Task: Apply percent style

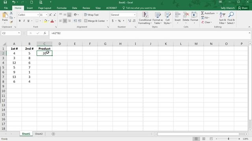Action: (119, 21)
